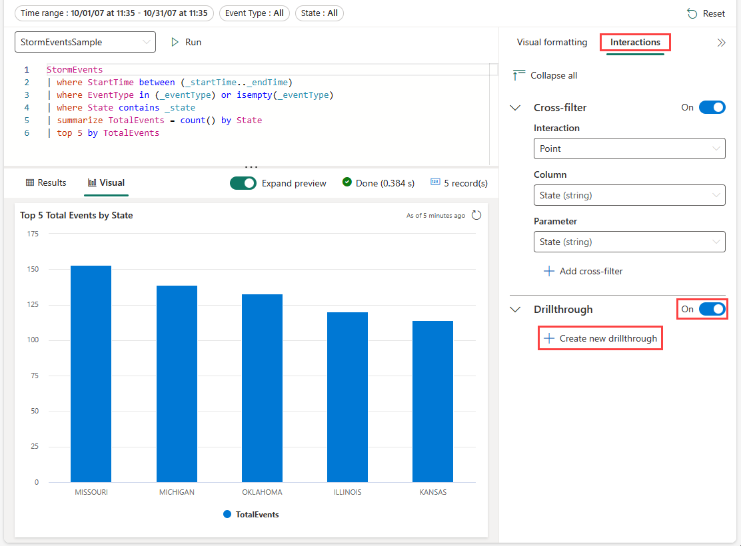
Task: Toggle the Expand preview switch
Action: [x=243, y=183]
